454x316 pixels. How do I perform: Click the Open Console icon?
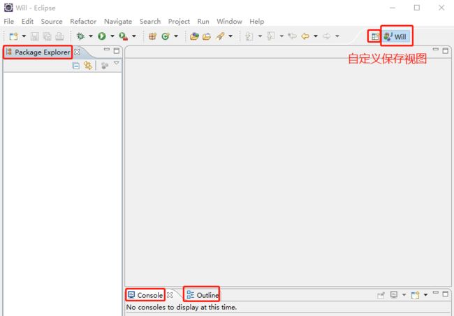(415, 295)
